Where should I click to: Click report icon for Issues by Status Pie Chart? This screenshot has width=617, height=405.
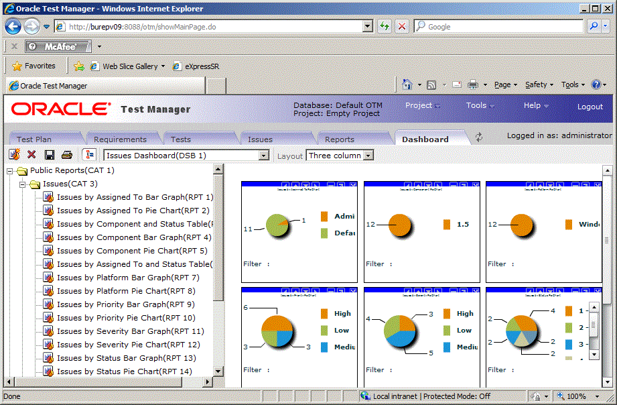(x=48, y=371)
